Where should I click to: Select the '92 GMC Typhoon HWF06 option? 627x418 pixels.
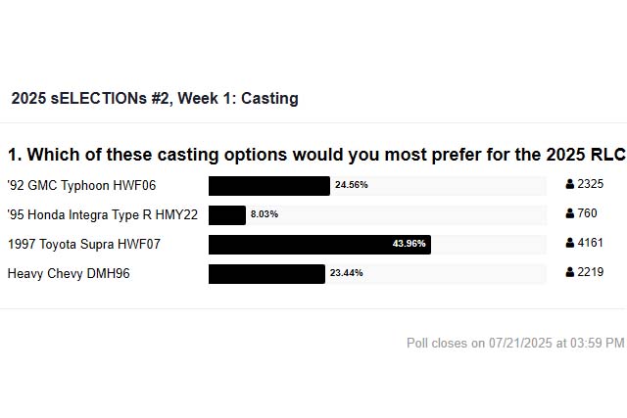coord(81,185)
